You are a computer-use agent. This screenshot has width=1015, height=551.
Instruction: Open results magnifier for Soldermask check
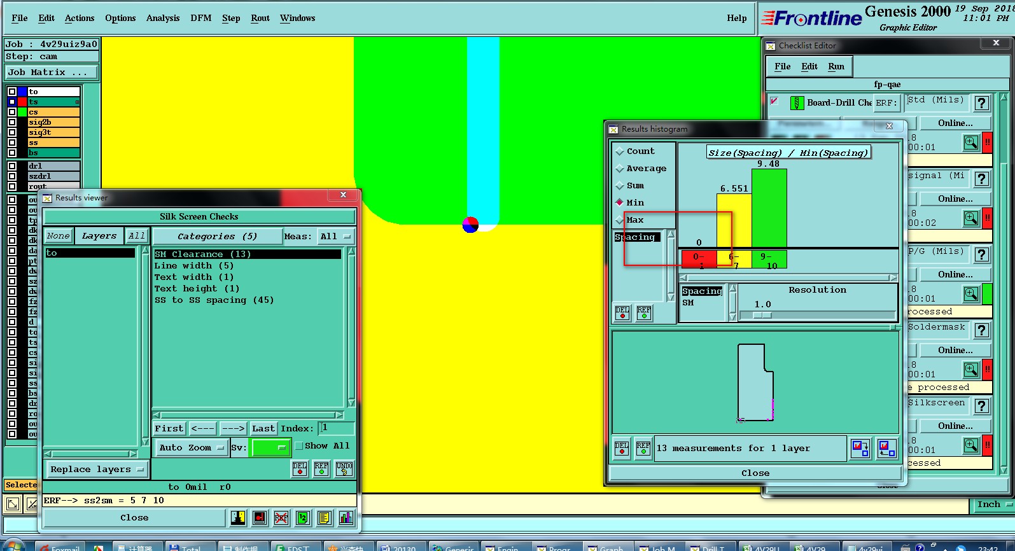click(971, 370)
